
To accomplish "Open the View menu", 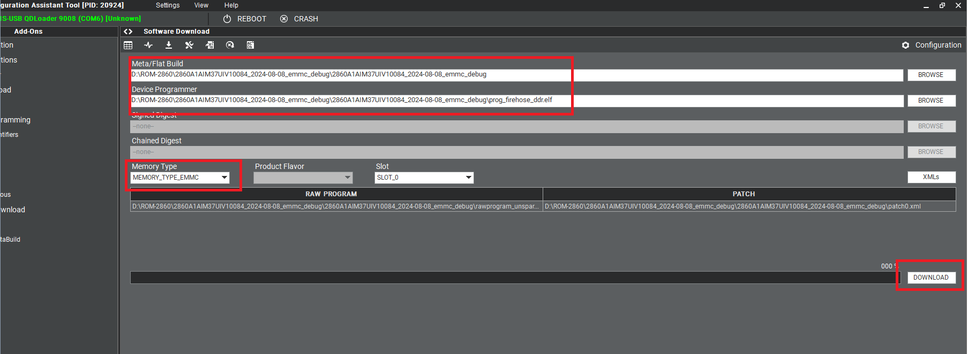I will 201,5.
